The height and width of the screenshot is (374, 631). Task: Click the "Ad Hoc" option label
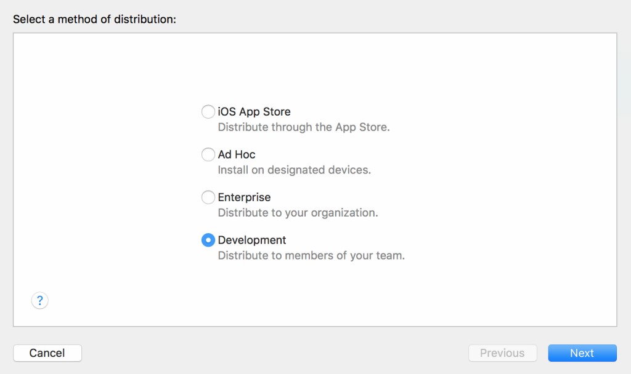237,154
